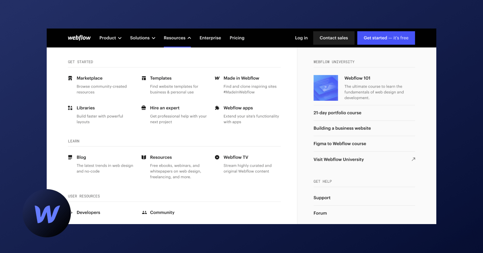This screenshot has height=253, width=483.
Task: Click 'Find website templates for business' text
Action: pos(174,89)
